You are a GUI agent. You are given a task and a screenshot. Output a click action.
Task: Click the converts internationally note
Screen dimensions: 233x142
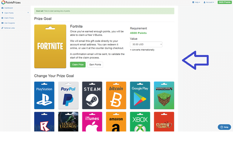point(142,50)
